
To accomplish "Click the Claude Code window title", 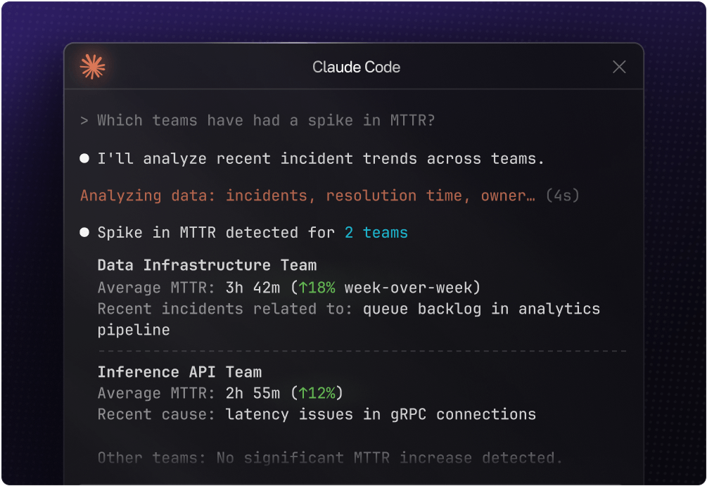I will (x=356, y=68).
